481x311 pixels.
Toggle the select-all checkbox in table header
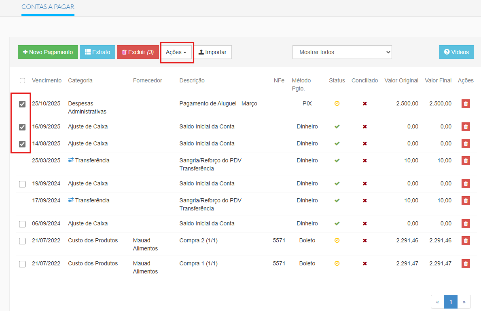pyautogui.click(x=22, y=81)
